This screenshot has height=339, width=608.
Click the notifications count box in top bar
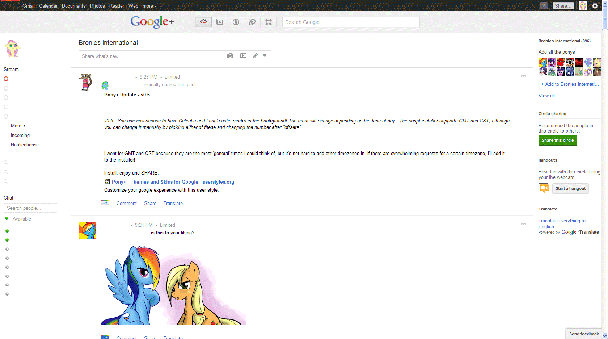(544, 6)
